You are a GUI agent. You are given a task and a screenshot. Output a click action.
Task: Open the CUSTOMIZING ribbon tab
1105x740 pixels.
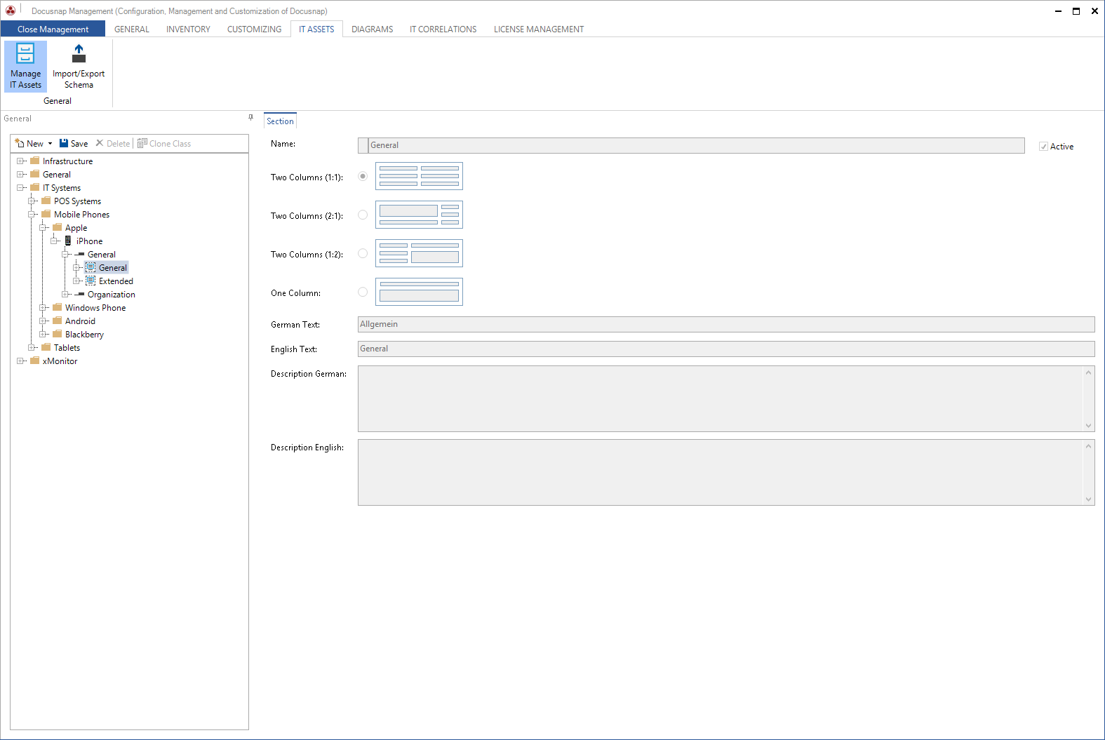(x=254, y=29)
